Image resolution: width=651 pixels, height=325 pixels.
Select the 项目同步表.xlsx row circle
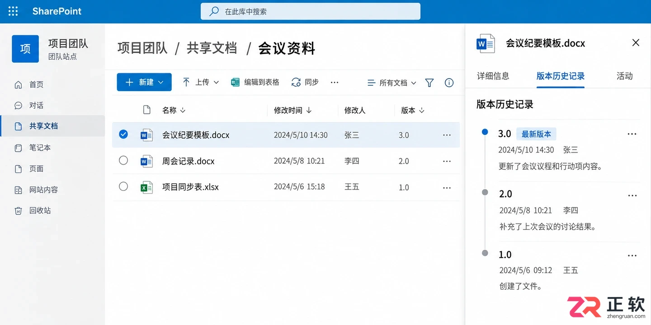[123, 186]
